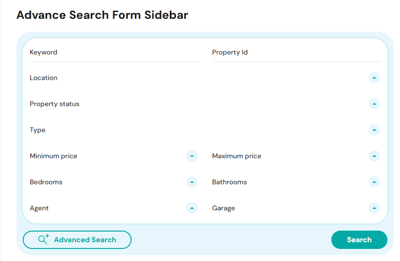Expand the Property status selector
The height and width of the screenshot is (261, 400).
(205, 104)
